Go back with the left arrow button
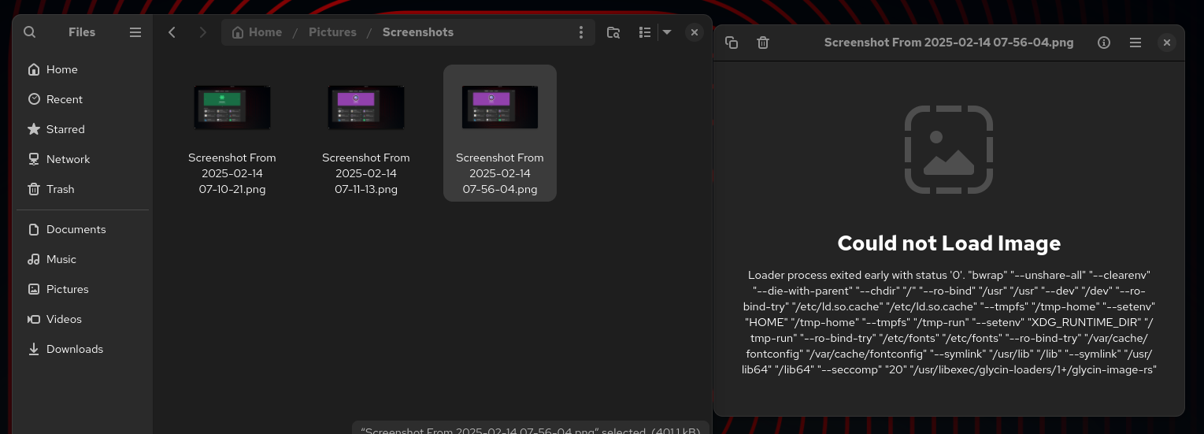Screen dimensions: 1204x434 (172, 32)
